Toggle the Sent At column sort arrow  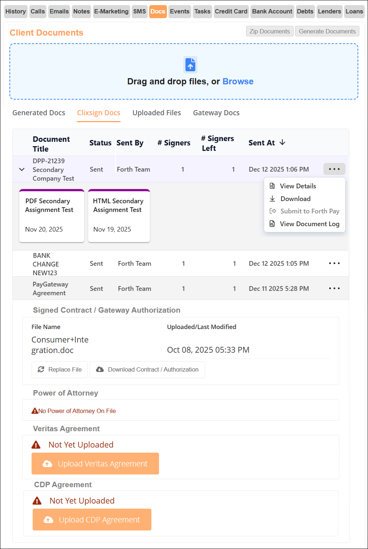[282, 143]
